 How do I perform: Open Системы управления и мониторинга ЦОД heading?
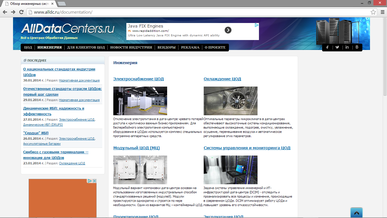247,148
